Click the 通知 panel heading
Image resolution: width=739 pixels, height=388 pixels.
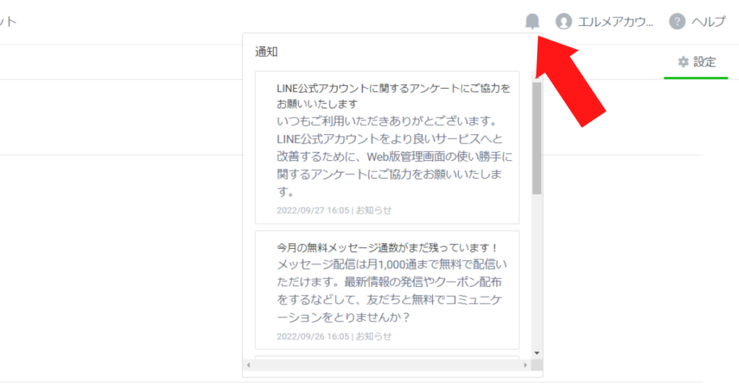click(x=266, y=52)
